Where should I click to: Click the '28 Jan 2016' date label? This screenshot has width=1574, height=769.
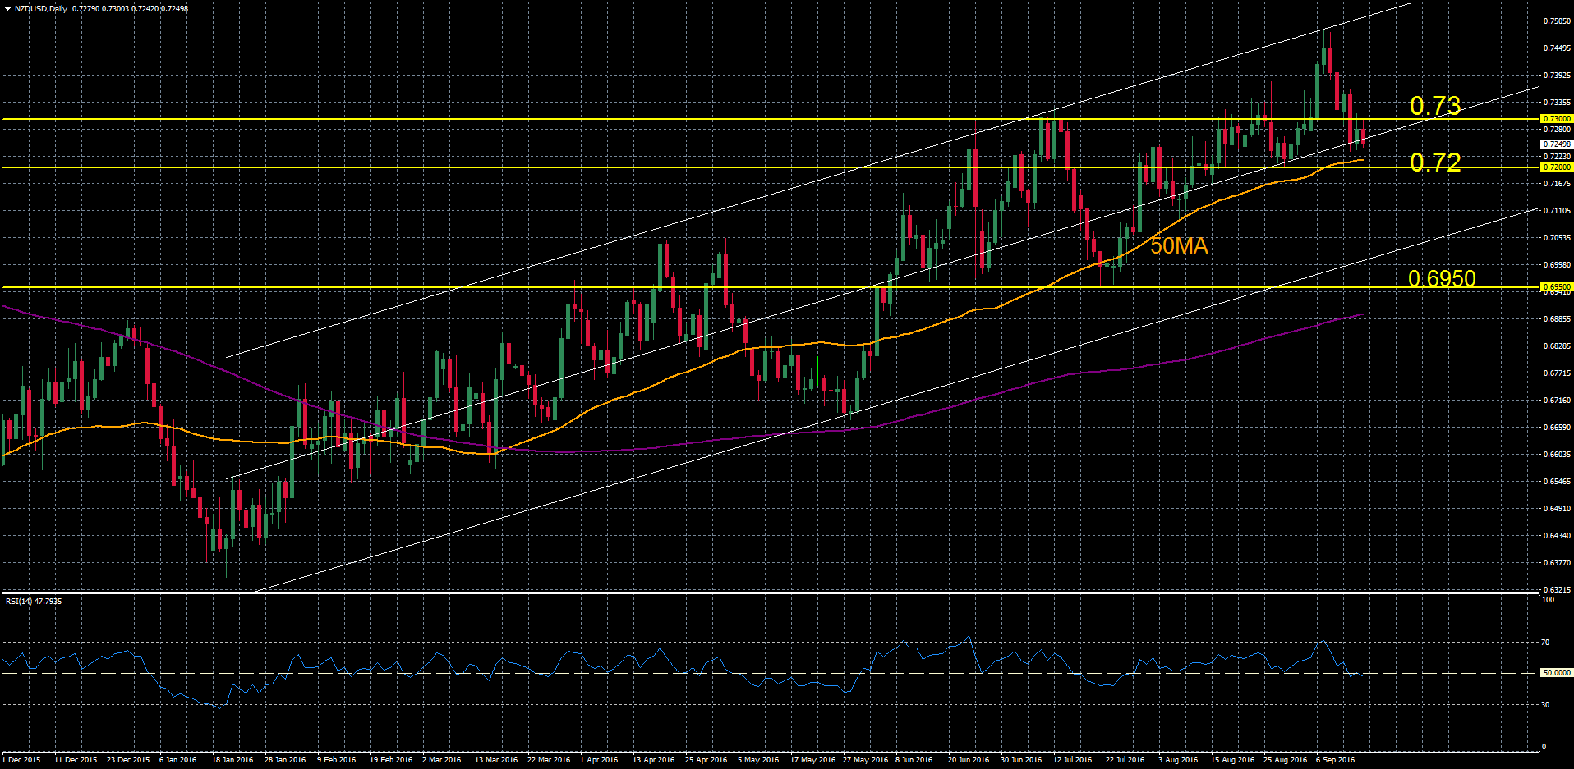285,760
